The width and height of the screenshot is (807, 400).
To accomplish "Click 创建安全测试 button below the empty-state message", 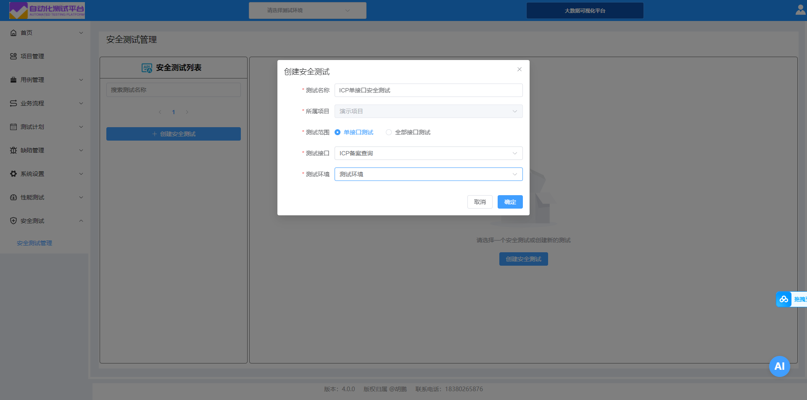I will (524, 259).
